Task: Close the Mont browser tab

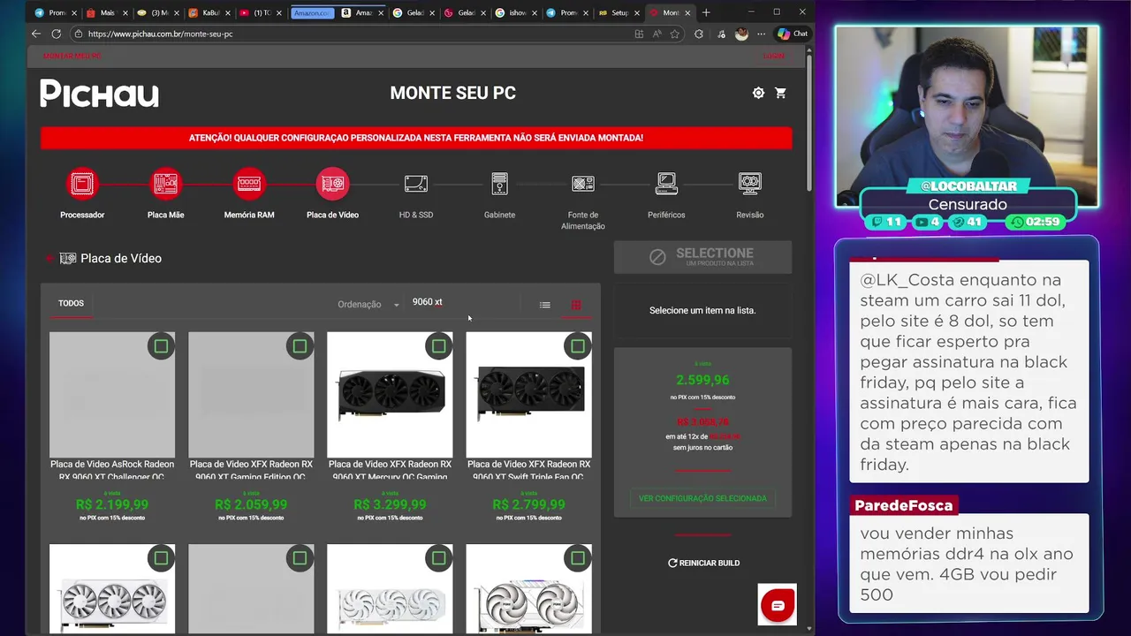Action: pos(687,12)
